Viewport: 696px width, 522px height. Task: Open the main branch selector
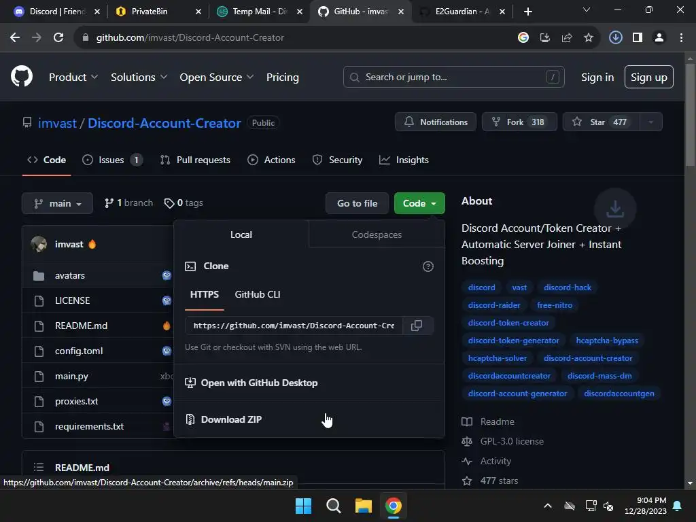tap(57, 203)
